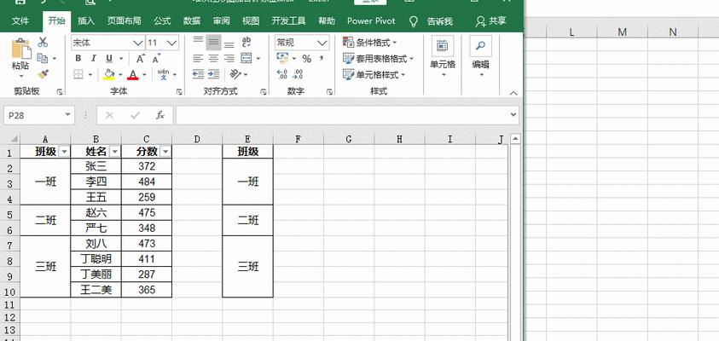Click the Merge and Center icon
719x341 pixels.
point(246,58)
